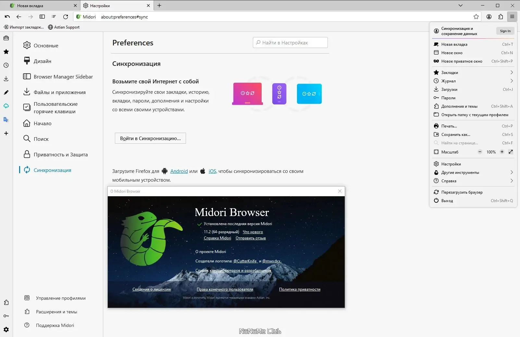Expand the Закладки submenu

473,73
